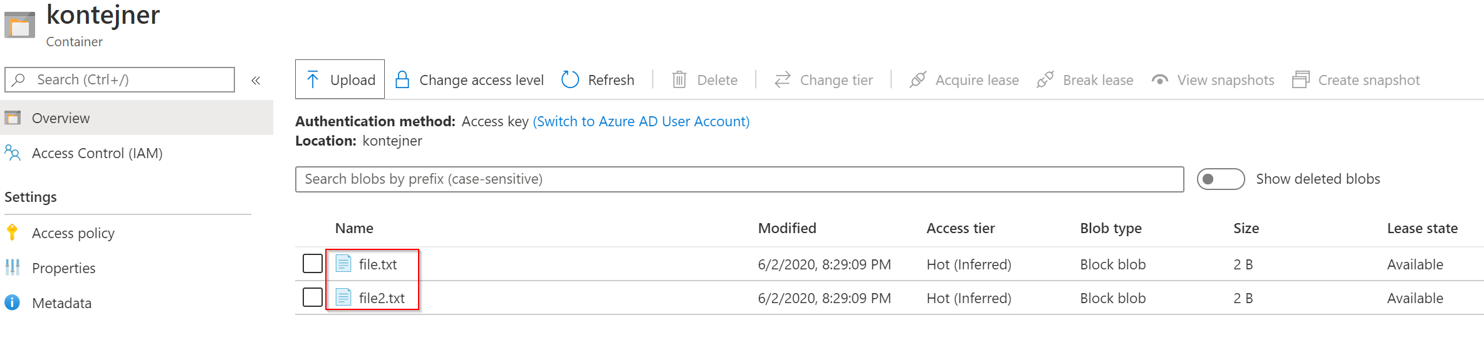Open the Properties settings page
This screenshot has width=1484, height=355.
pyautogui.click(x=63, y=268)
